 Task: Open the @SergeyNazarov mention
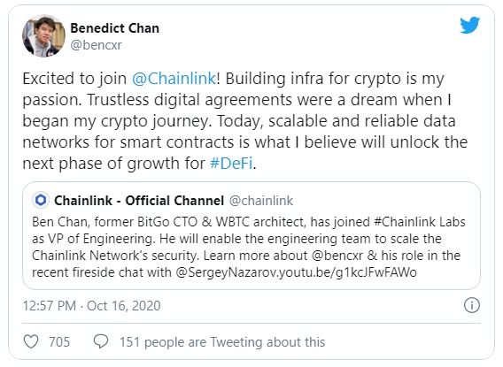(x=225, y=272)
